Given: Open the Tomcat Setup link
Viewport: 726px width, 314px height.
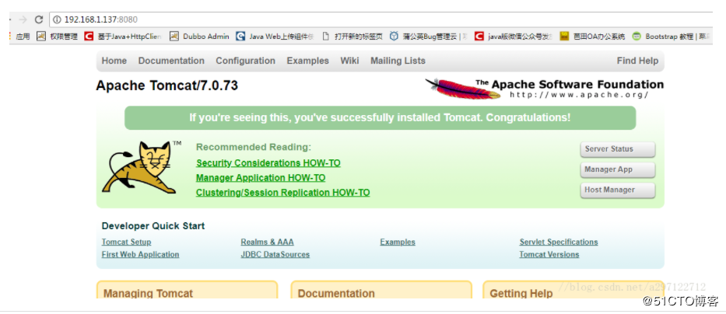Looking at the screenshot, I should click(x=126, y=242).
